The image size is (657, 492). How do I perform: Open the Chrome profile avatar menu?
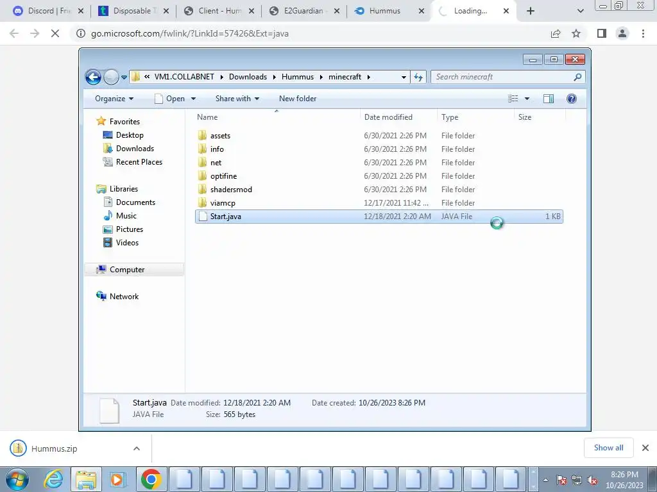coord(622,33)
